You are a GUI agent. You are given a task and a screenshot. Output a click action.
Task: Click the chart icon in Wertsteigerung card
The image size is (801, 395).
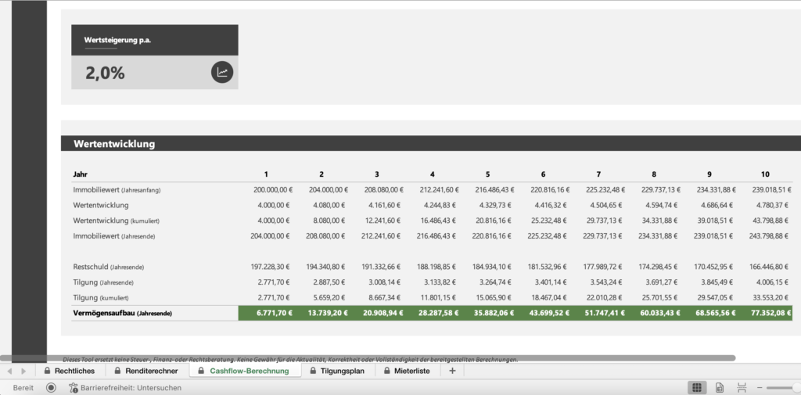pos(222,73)
